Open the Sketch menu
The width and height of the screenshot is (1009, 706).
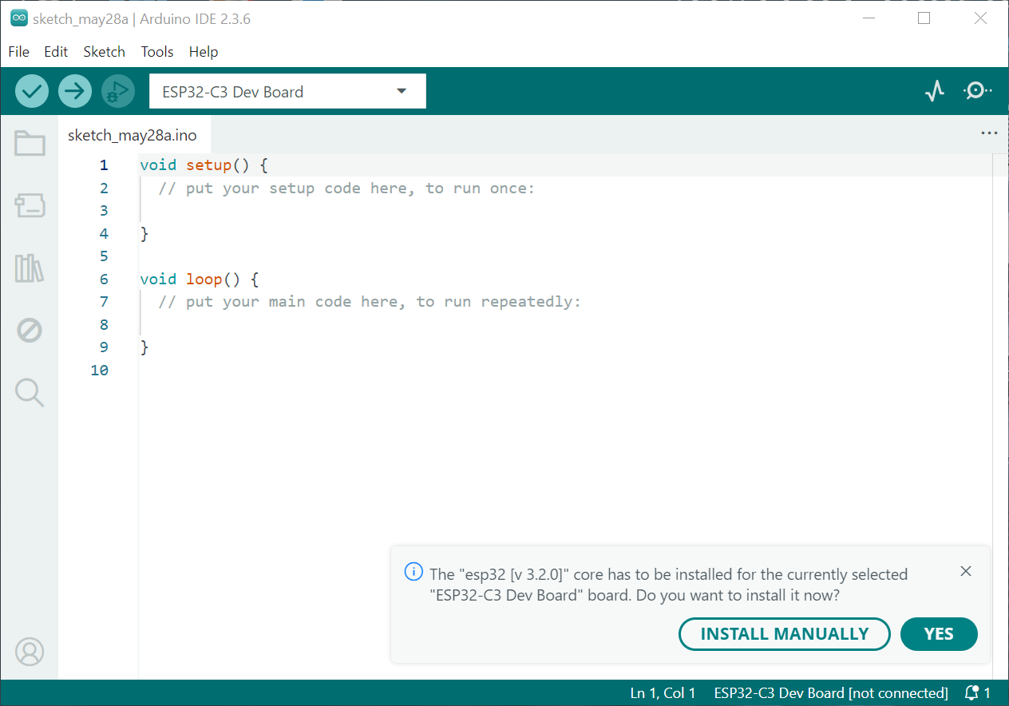coord(104,52)
